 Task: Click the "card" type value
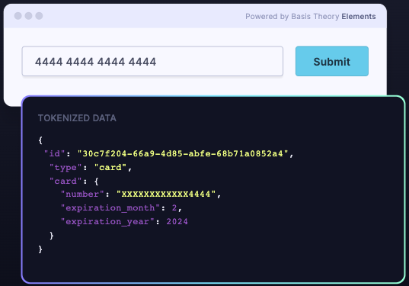tap(110, 168)
